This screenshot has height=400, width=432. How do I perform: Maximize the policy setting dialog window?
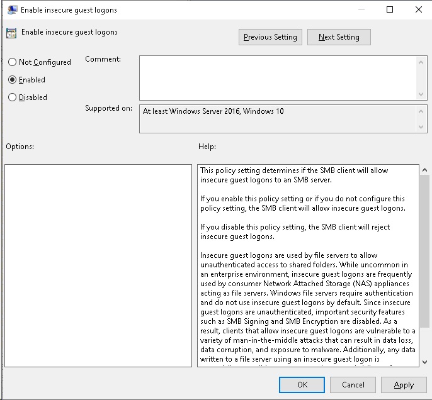390,10
